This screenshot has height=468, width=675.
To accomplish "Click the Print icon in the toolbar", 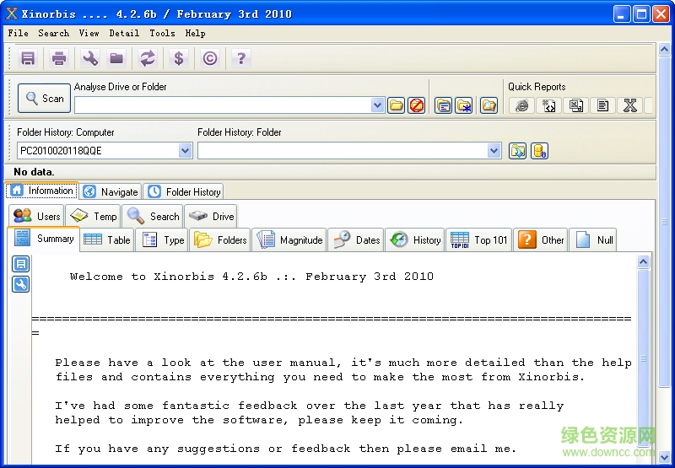I will [59, 58].
